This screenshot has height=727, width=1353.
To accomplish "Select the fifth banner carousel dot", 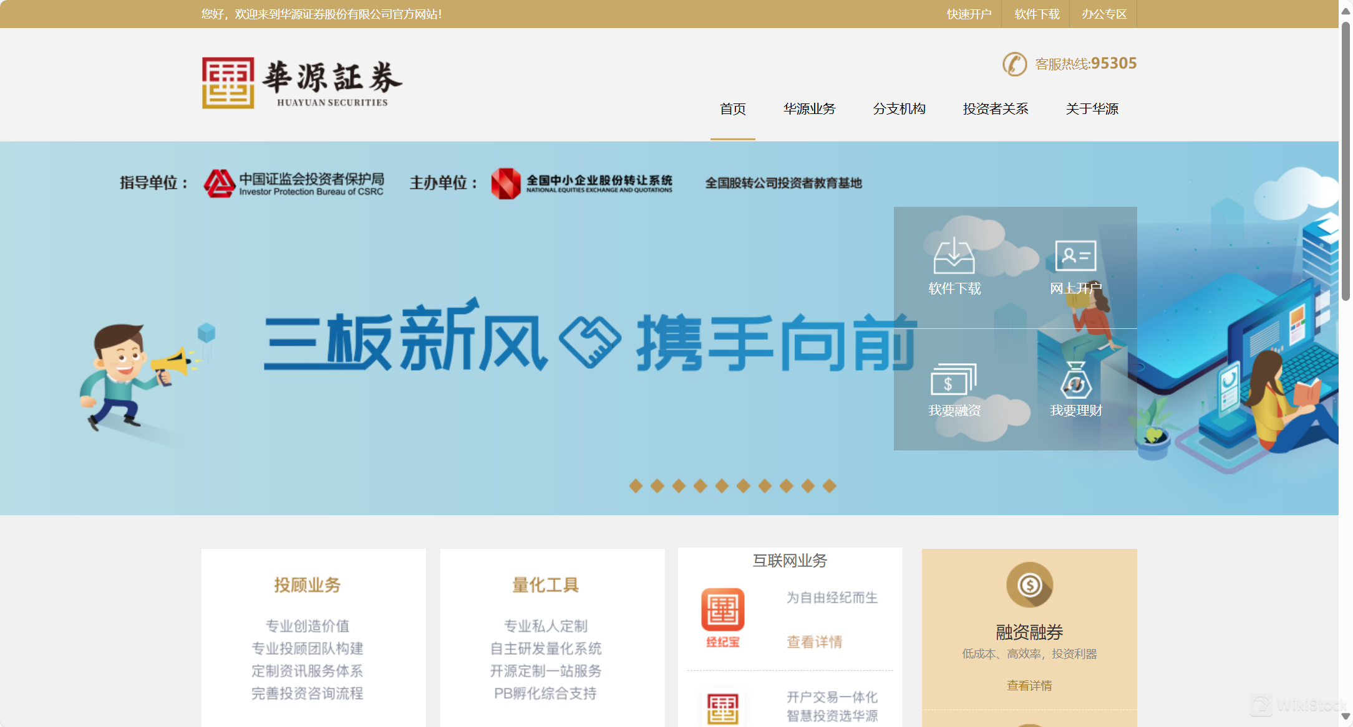I will [x=722, y=486].
